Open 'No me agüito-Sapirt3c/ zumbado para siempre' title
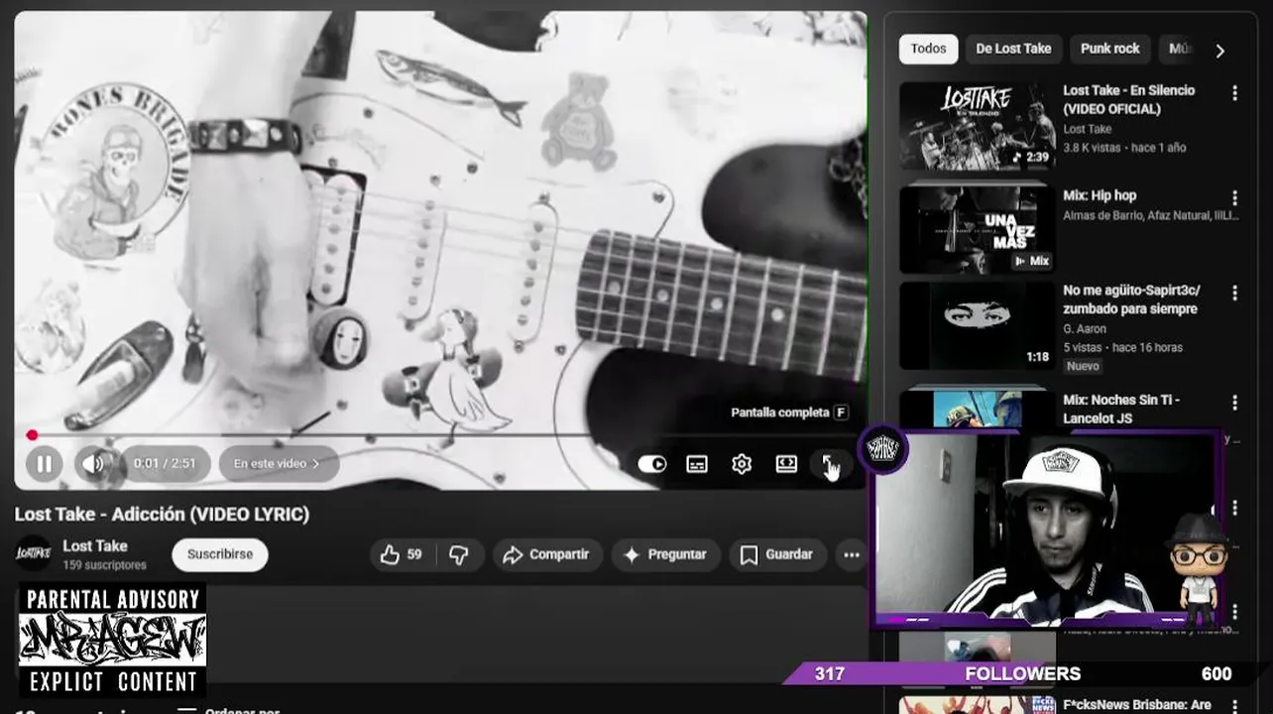Screen dimensions: 1273x714 (1131, 299)
